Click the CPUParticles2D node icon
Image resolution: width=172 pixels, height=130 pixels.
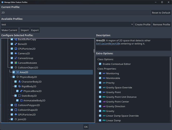[x=16, y=49]
